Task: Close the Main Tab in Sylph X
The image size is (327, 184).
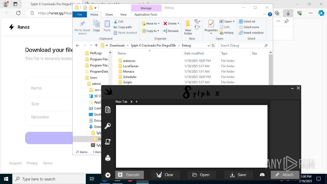Action: pyautogui.click(x=131, y=101)
